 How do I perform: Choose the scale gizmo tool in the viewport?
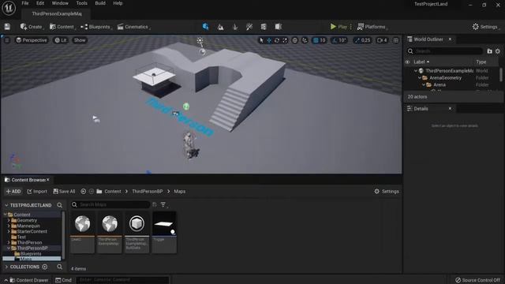(285, 40)
